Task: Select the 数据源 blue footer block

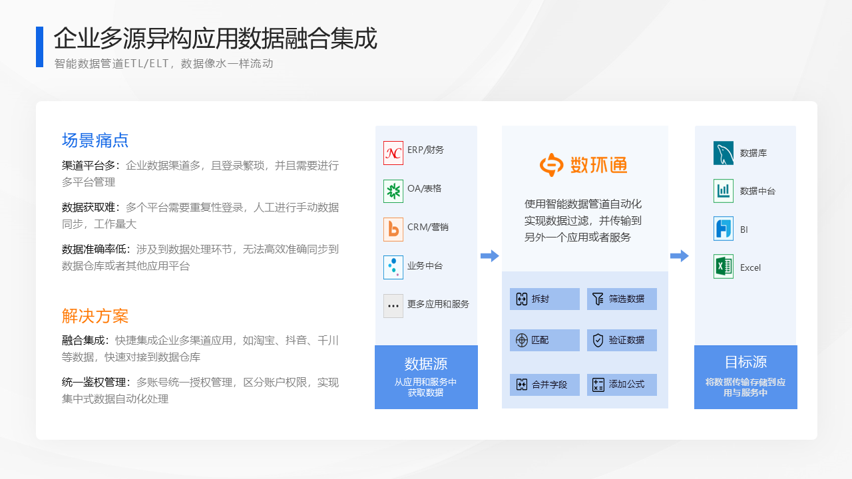Action: pos(426,377)
